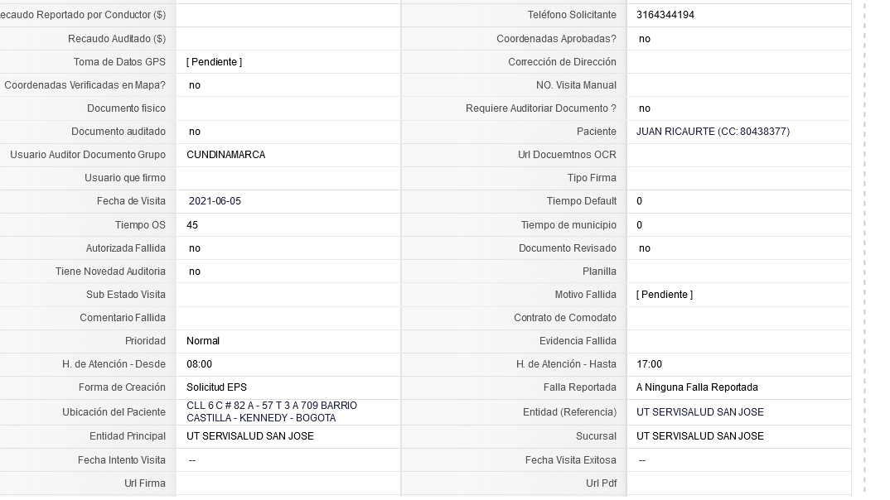Click the empty Url Pdf cell

tap(739, 483)
